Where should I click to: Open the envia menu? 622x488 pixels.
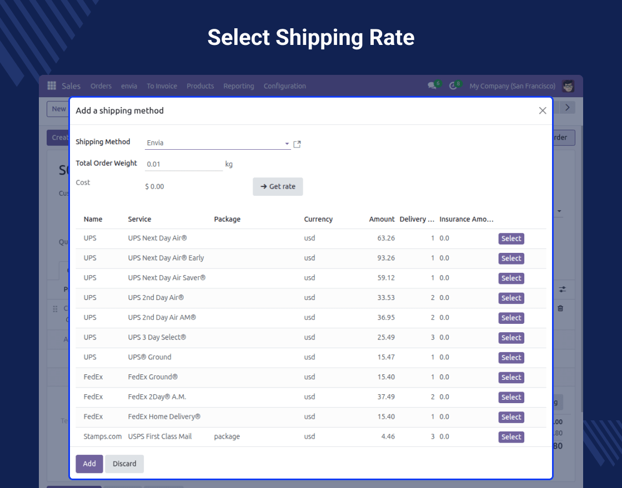point(129,86)
